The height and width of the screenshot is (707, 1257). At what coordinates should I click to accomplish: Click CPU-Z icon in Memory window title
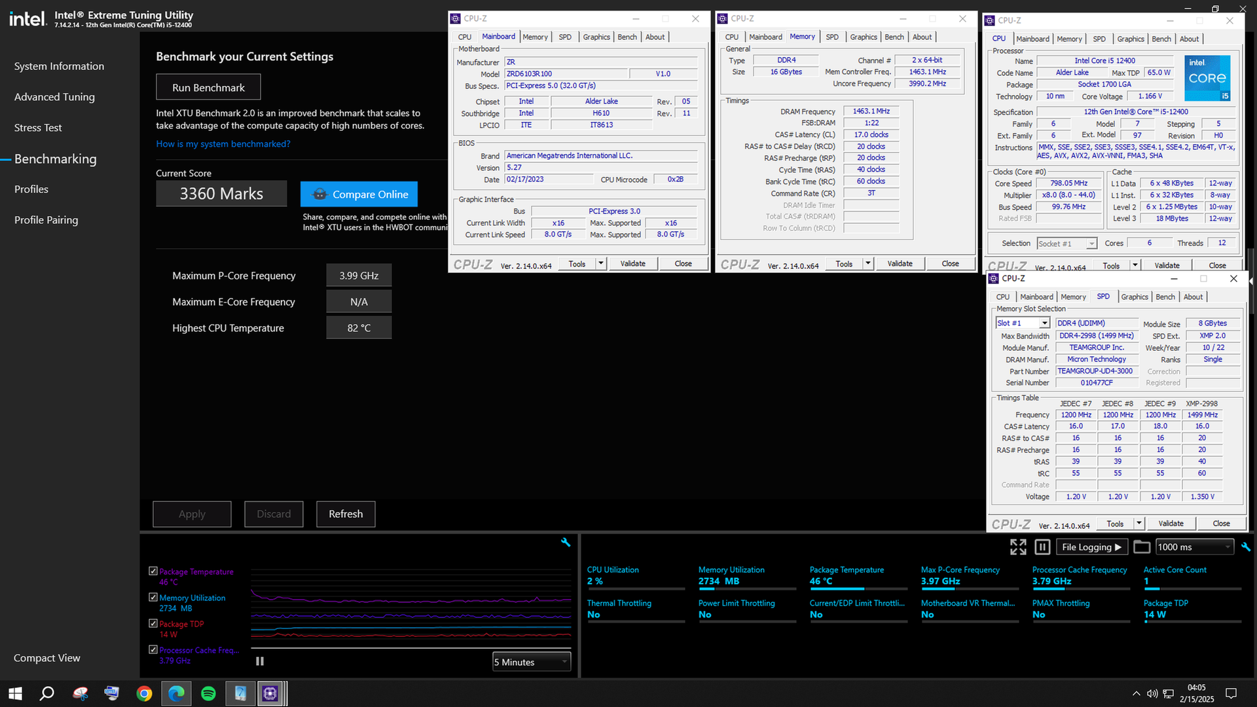pyautogui.click(x=723, y=18)
